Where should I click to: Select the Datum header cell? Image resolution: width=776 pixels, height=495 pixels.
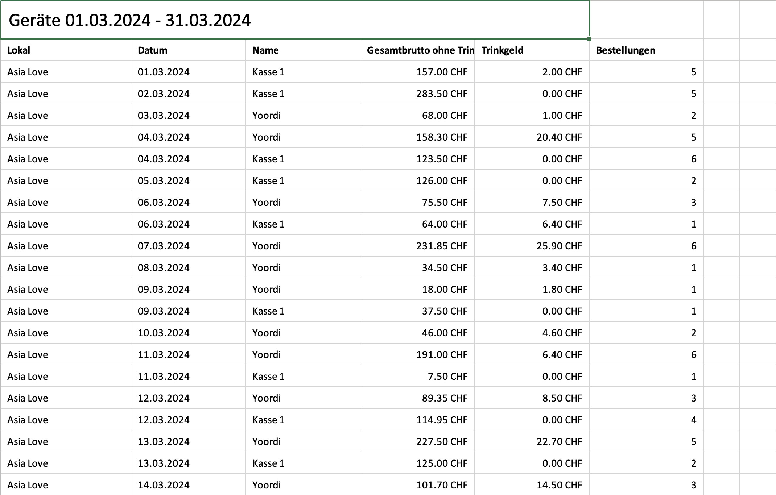(188, 50)
